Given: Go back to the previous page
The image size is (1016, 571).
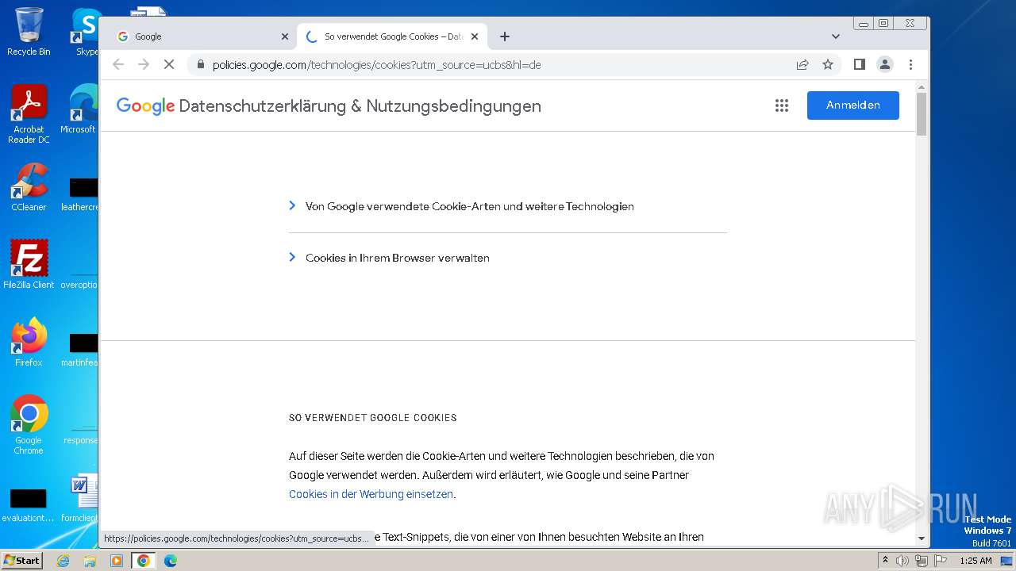Looking at the screenshot, I should coord(118,64).
